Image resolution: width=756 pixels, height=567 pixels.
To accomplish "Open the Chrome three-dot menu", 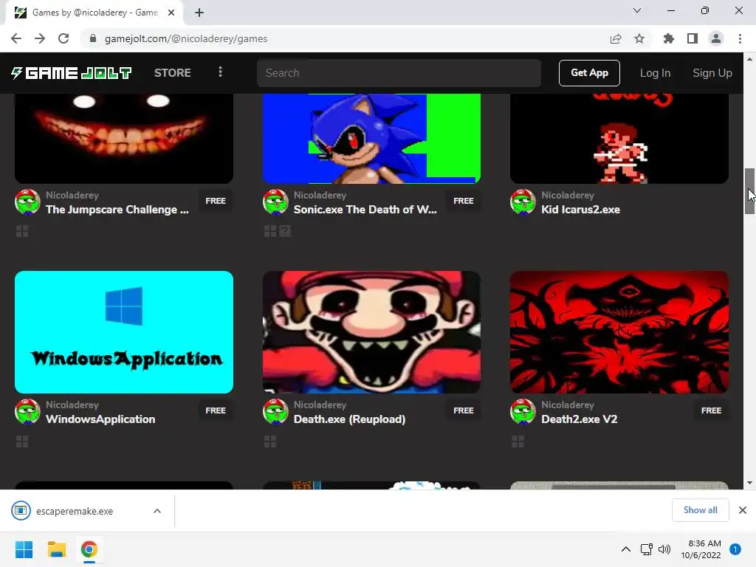I will pyautogui.click(x=740, y=38).
